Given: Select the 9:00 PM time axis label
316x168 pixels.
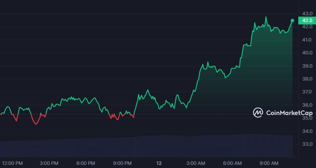Looking at the screenshot, I should [122, 163].
